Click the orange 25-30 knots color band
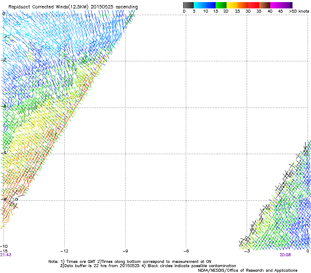The width and height of the screenshot is (311, 273). point(243,5)
